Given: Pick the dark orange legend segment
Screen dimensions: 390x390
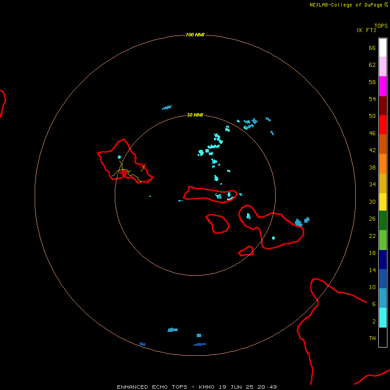Looking at the screenshot, I should [383, 144].
